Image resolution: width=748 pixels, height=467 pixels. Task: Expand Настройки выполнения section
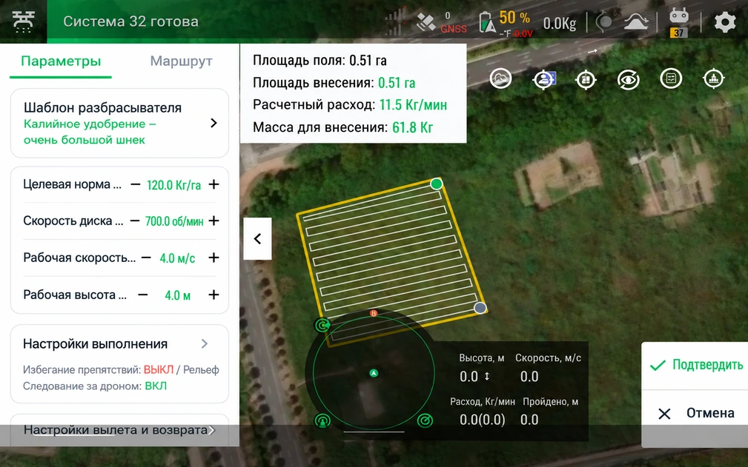click(x=119, y=343)
